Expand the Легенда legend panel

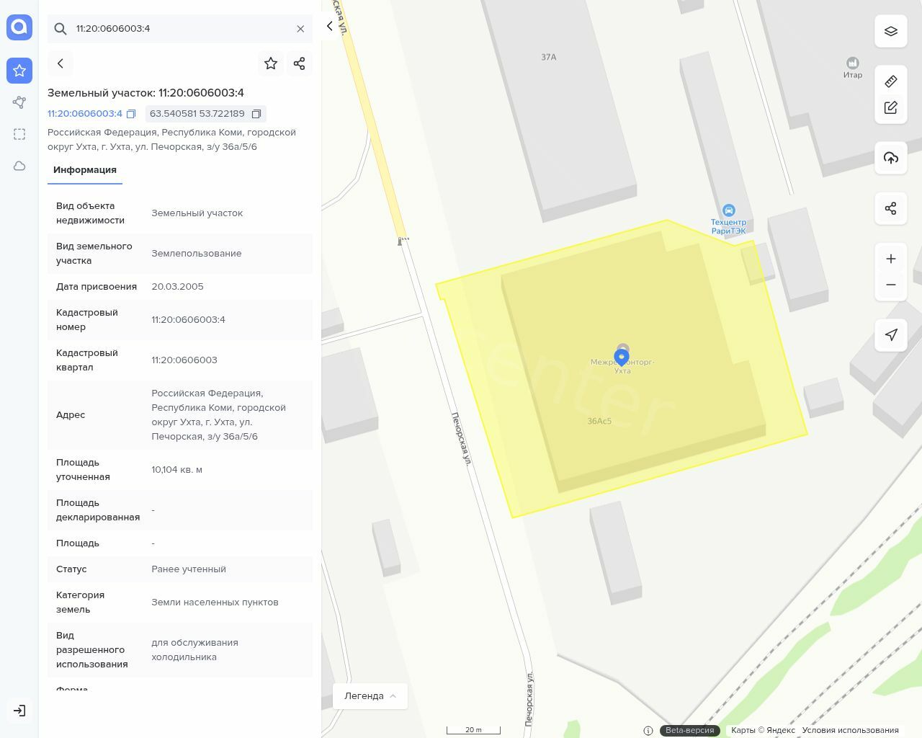click(x=370, y=695)
